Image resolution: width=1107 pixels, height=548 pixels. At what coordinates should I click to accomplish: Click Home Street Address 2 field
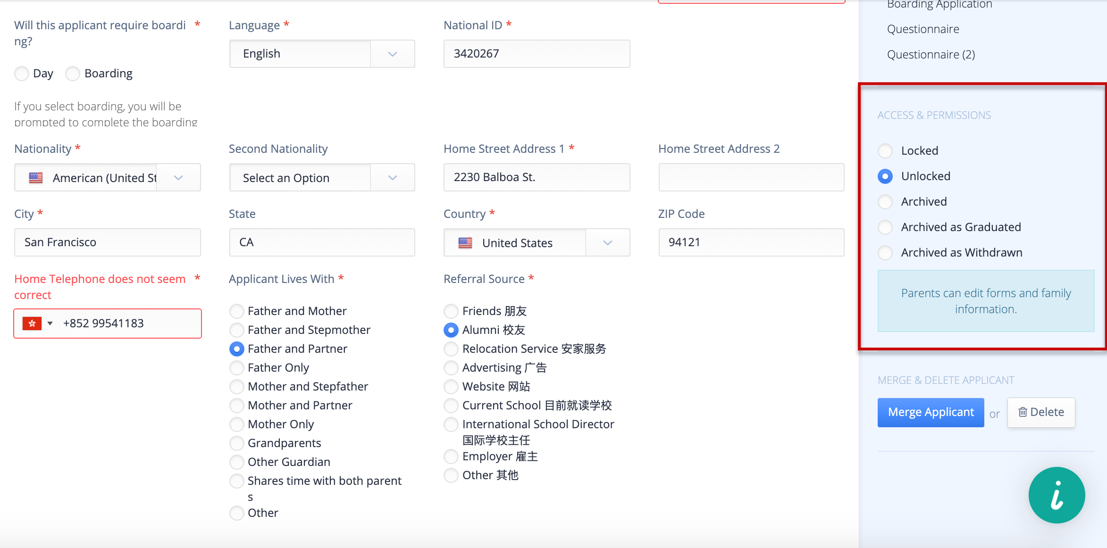tap(751, 177)
